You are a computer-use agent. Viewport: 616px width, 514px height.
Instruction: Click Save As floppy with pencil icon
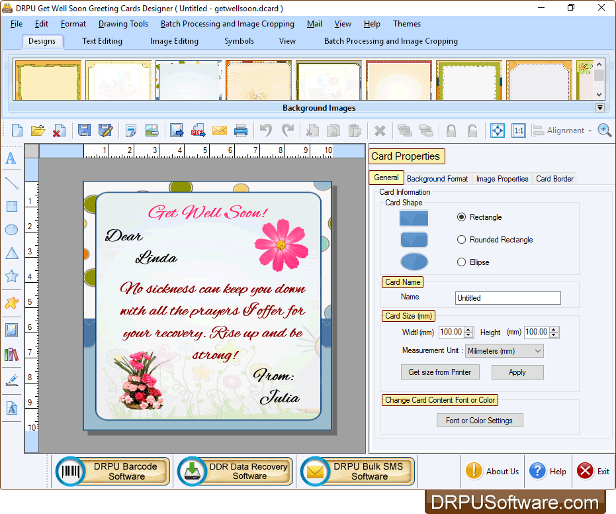105,130
